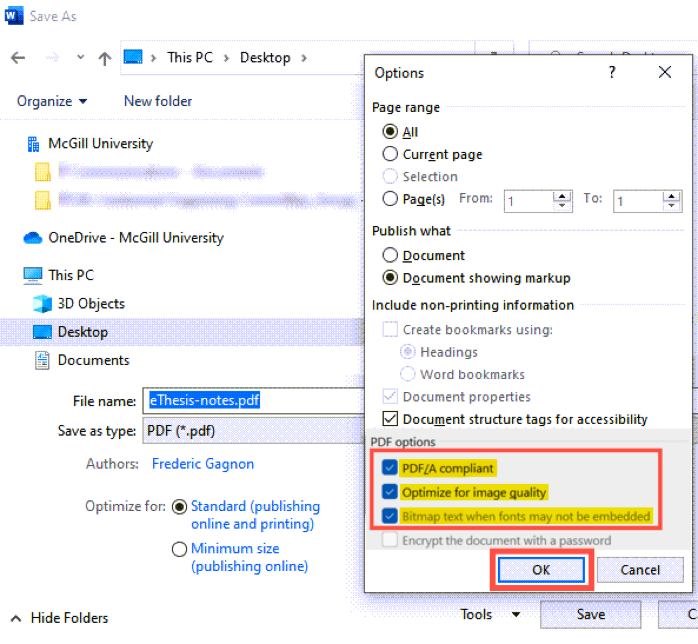Open the Save as type combo box
The height and width of the screenshot is (644, 698).
253,431
